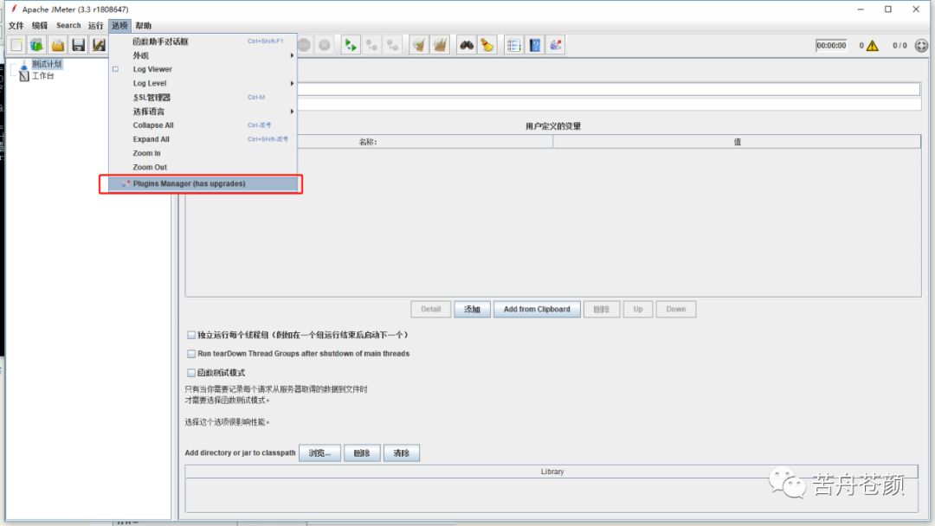Open the 运行 menu

click(x=95, y=26)
